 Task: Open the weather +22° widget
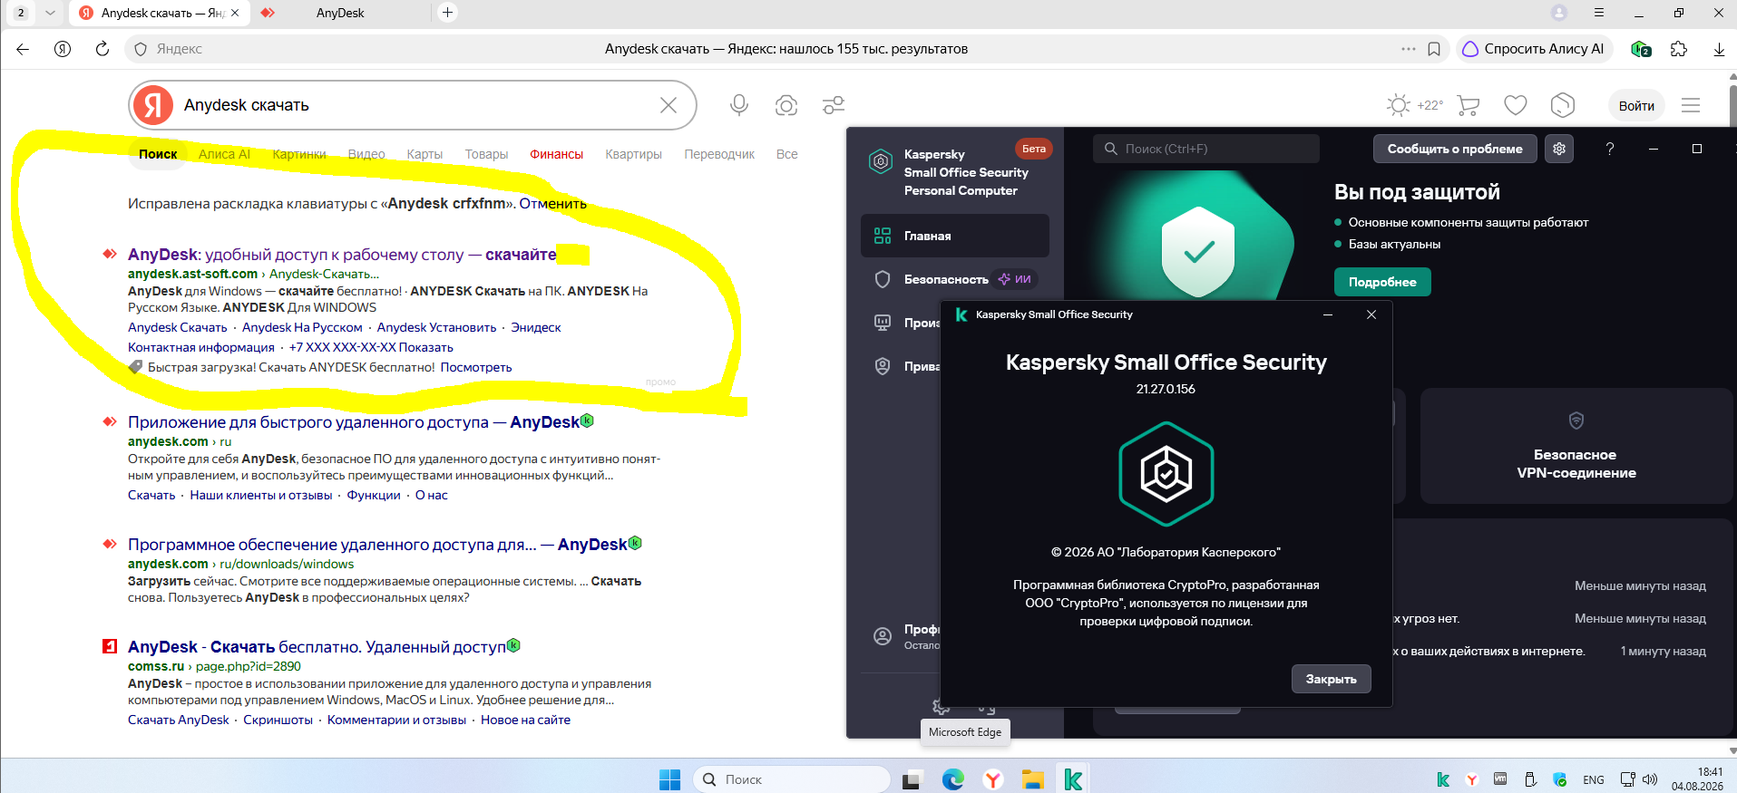click(1415, 105)
